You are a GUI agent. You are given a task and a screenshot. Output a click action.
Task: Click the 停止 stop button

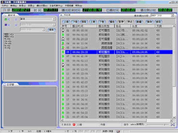(x=130, y=22)
